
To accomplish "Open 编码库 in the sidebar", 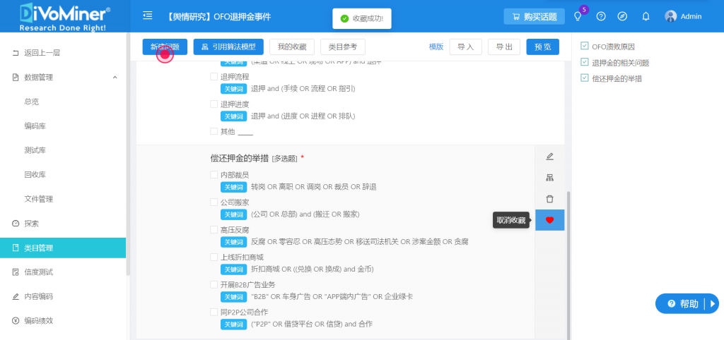I will [x=35, y=126].
